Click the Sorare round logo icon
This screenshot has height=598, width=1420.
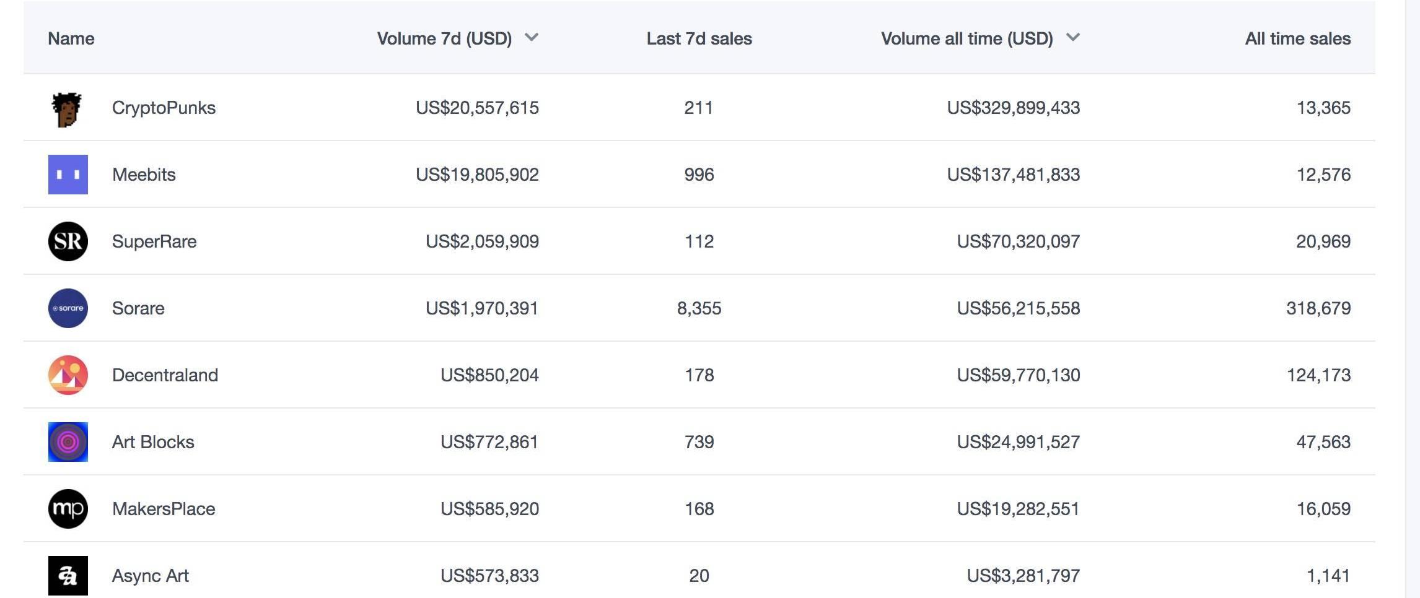click(68, 308)
